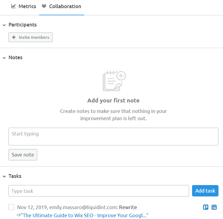The width and height of the screenshot is (223, 219).
Task: Click the Save note button
Action: coord(23,155)
